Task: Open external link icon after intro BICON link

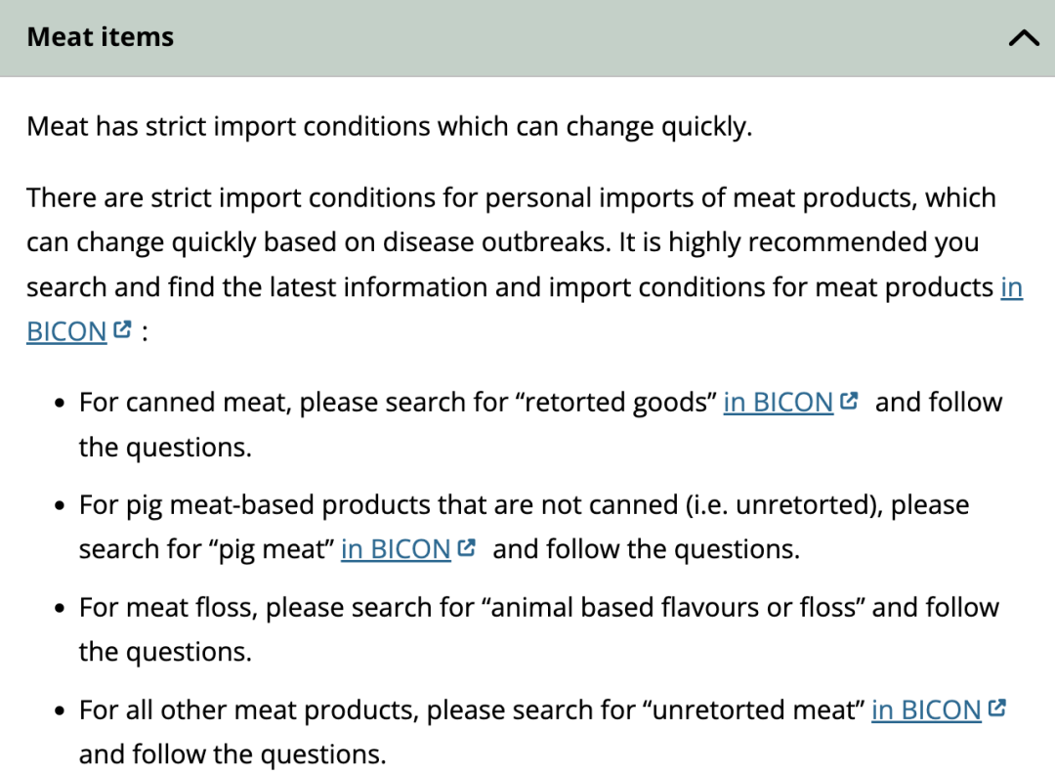Action: 122,330
